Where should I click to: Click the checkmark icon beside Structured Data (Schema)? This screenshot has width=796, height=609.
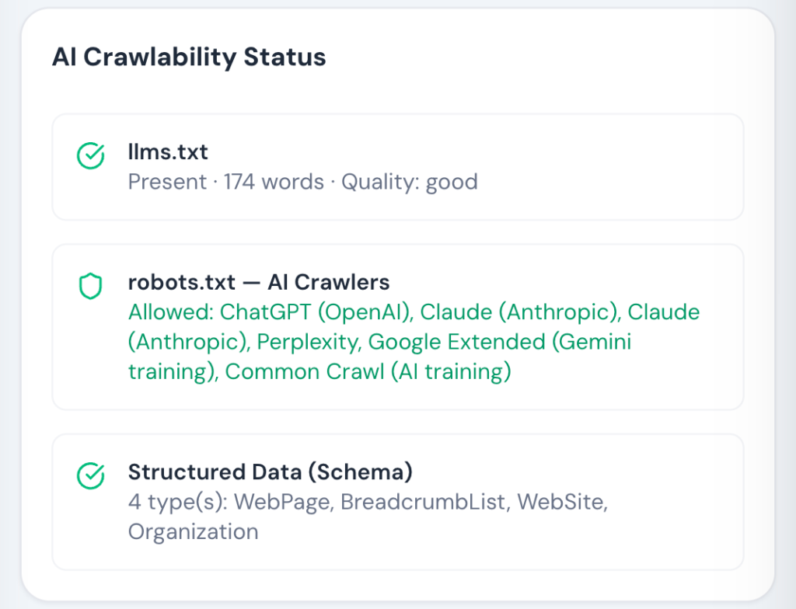pos(92,474)
